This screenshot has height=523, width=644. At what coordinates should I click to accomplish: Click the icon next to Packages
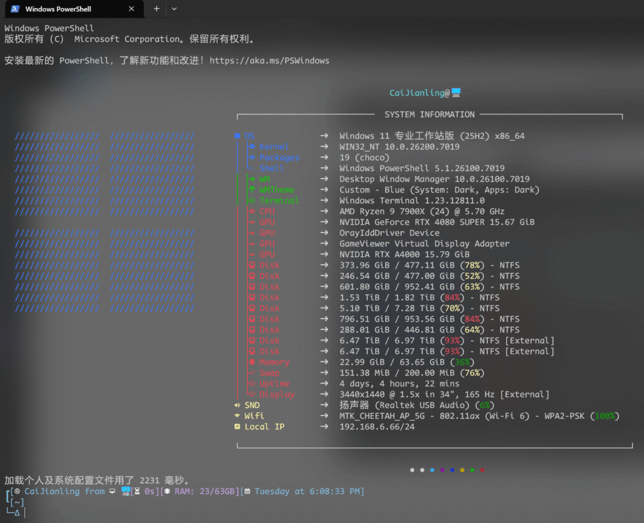tap(252, 158)
